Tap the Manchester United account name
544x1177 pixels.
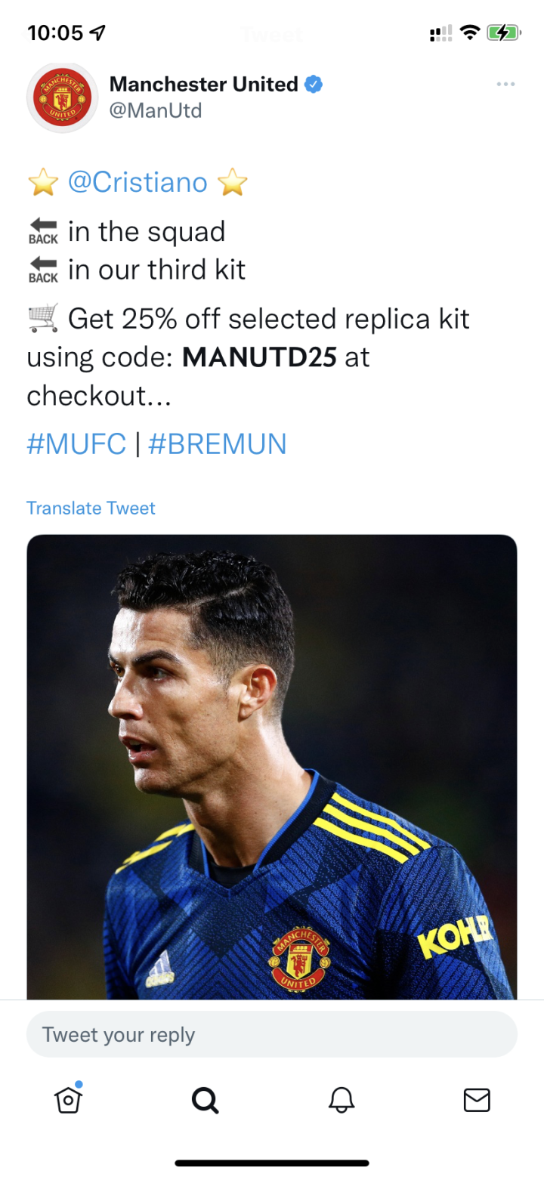204,85
